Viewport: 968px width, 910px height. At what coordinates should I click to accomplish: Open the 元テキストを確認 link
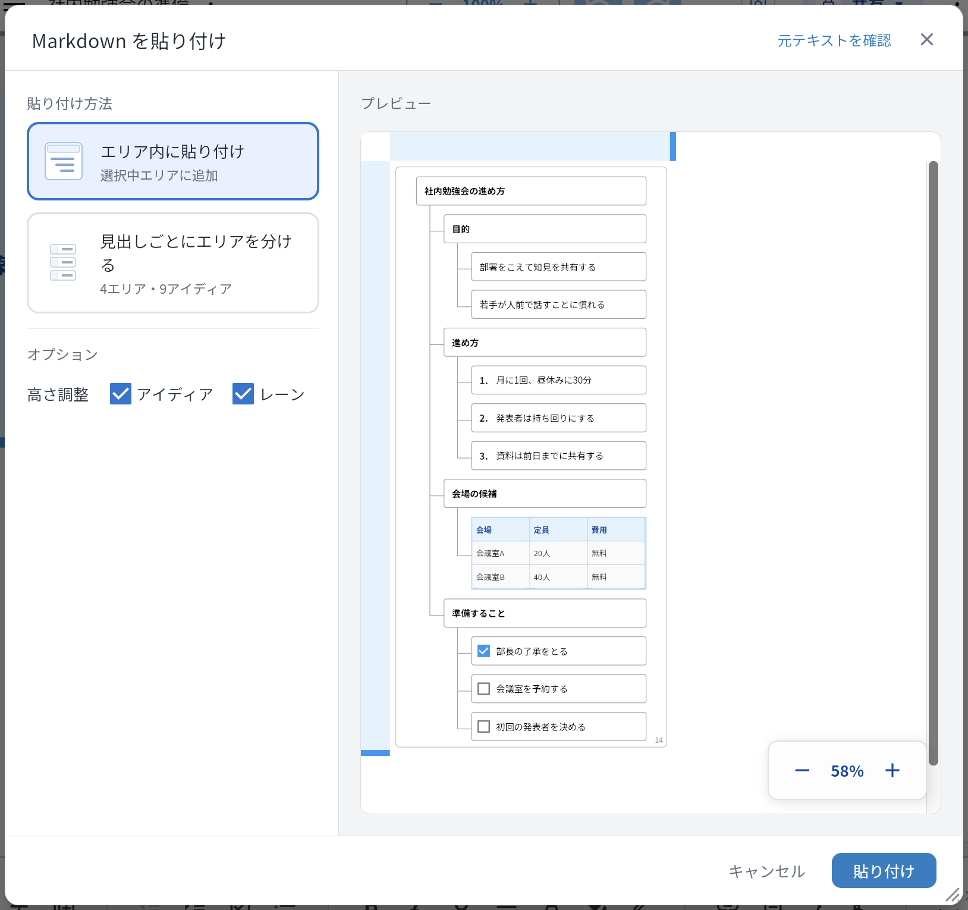coord(834,40)
